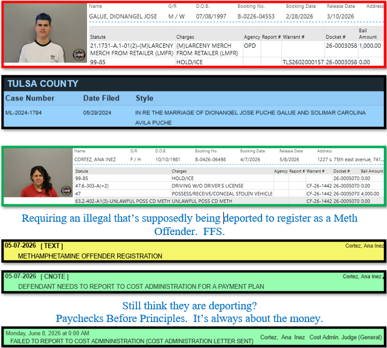Select the name GALUE, DIONANGEL JOSE

(x=123, y=16)
